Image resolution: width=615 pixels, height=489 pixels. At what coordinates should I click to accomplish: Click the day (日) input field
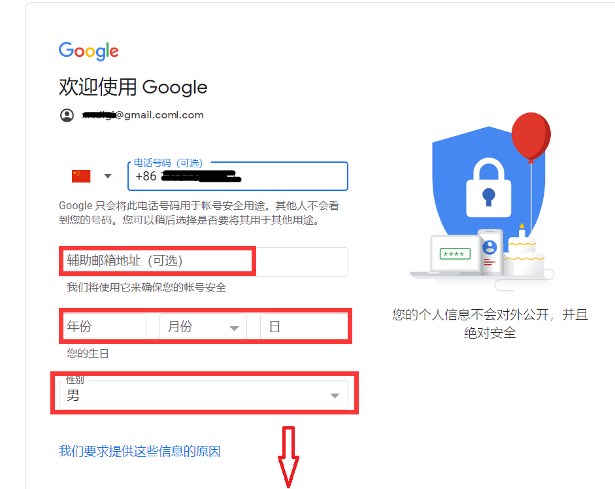click(304, 326)
